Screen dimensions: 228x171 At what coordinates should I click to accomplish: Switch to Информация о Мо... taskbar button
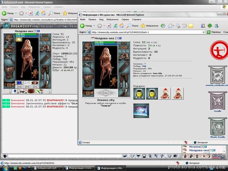click(x=111, y=168)
